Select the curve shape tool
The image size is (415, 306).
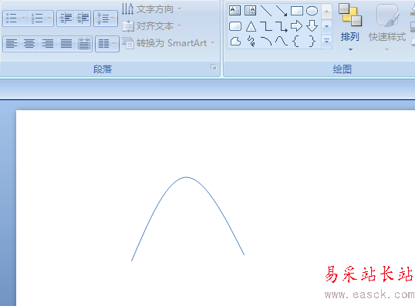tap(281, 41)
